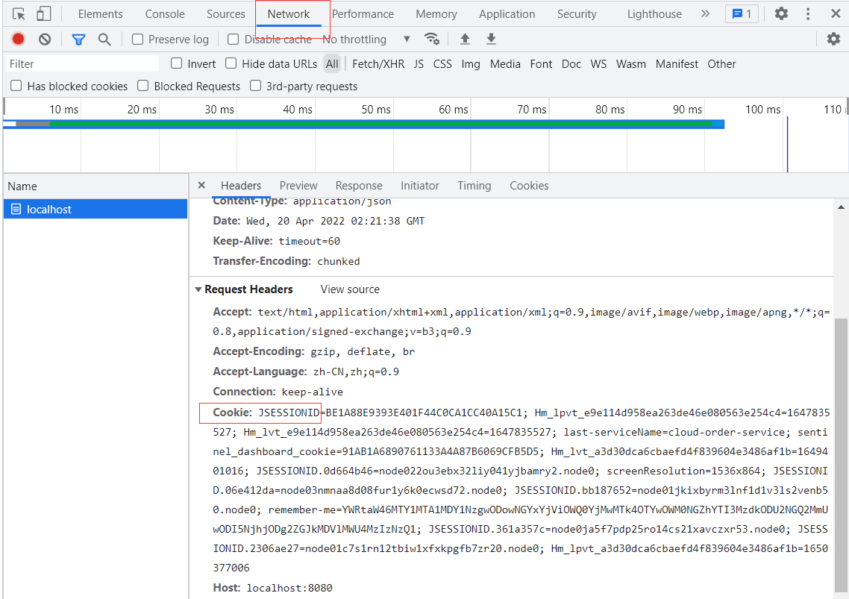
Task: Filter by Media requests
Action: (505, 64)
